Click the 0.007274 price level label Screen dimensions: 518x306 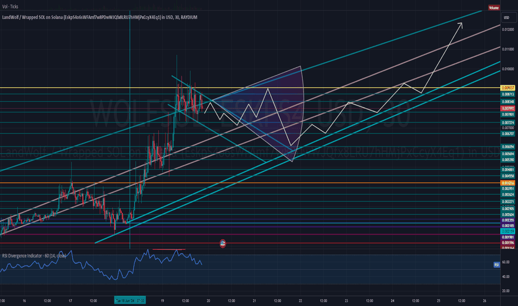click(x=508, y=123)
